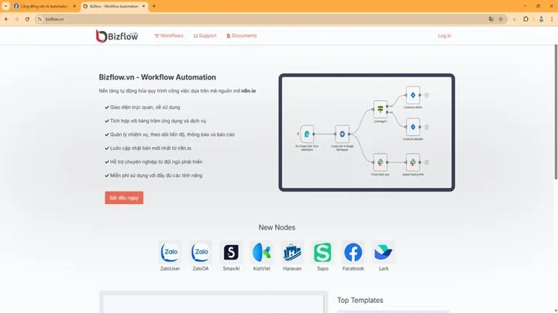558x313 pixels.
Task: Open the Facebook node icon
Action: (x=353, y=252)
